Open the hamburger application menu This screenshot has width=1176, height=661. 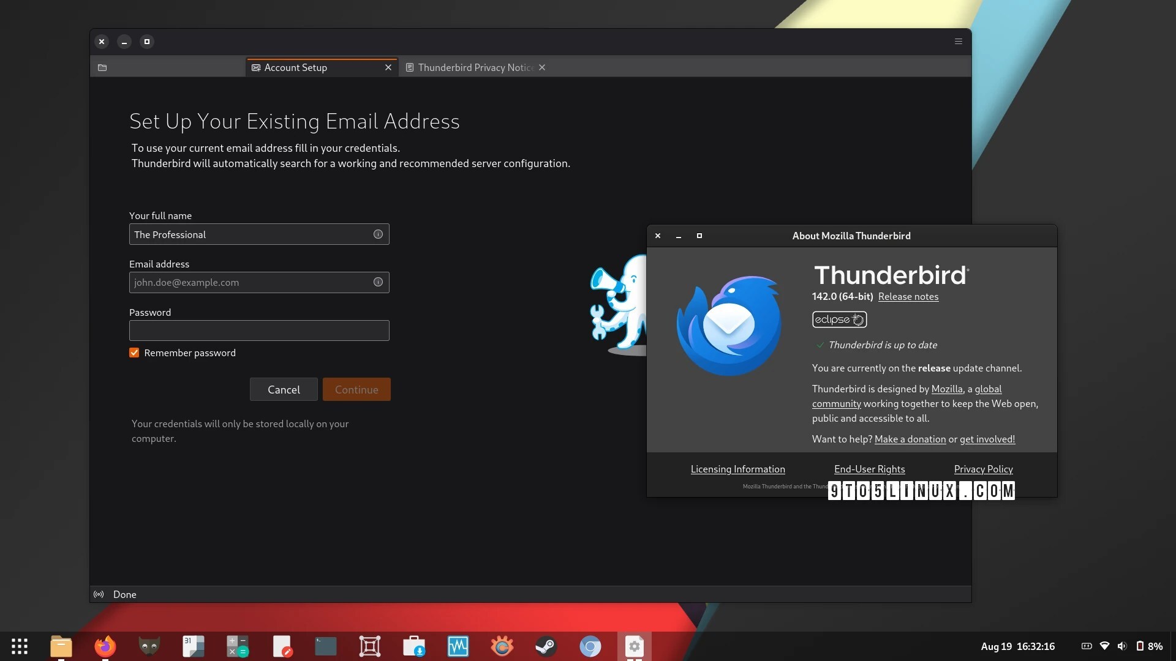click(959, 42)
